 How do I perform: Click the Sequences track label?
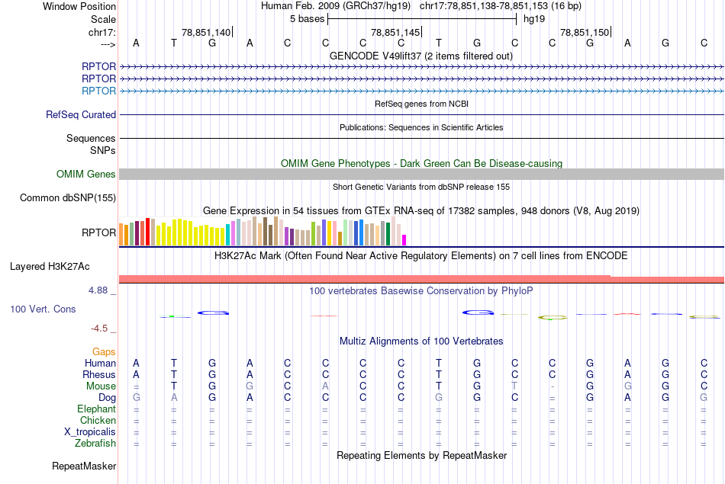coord(91,138)
